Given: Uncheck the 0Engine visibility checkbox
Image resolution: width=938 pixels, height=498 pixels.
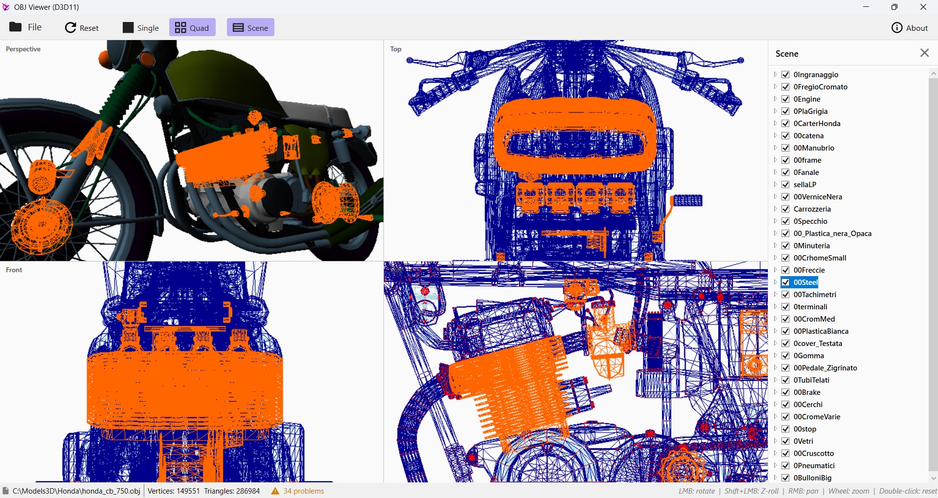Looking at the screenshot, I should (x=785, y=99).
